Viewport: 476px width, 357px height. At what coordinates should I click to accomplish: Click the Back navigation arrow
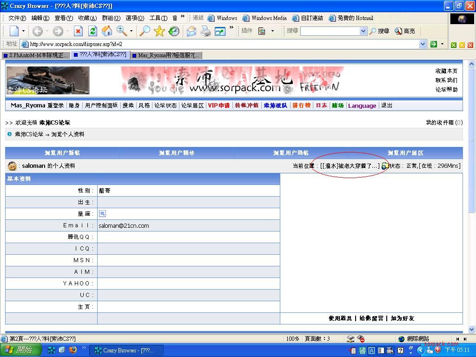click(38, 31)
